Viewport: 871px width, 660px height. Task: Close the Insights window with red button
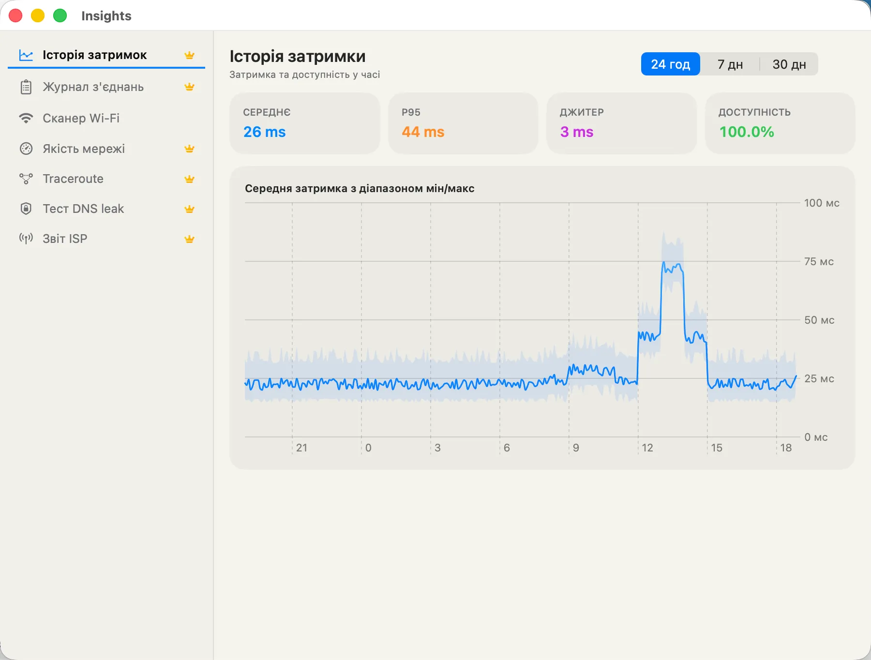pos(15,15)
